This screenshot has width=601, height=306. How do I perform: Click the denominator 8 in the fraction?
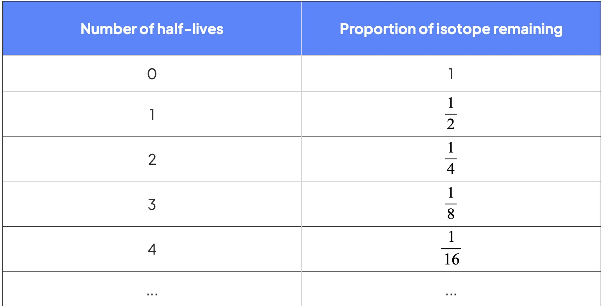[x=451, y=214]
